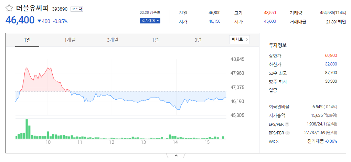Open the 회사개요 dropdown
This screenshot has width=351, height=162.
150,21
